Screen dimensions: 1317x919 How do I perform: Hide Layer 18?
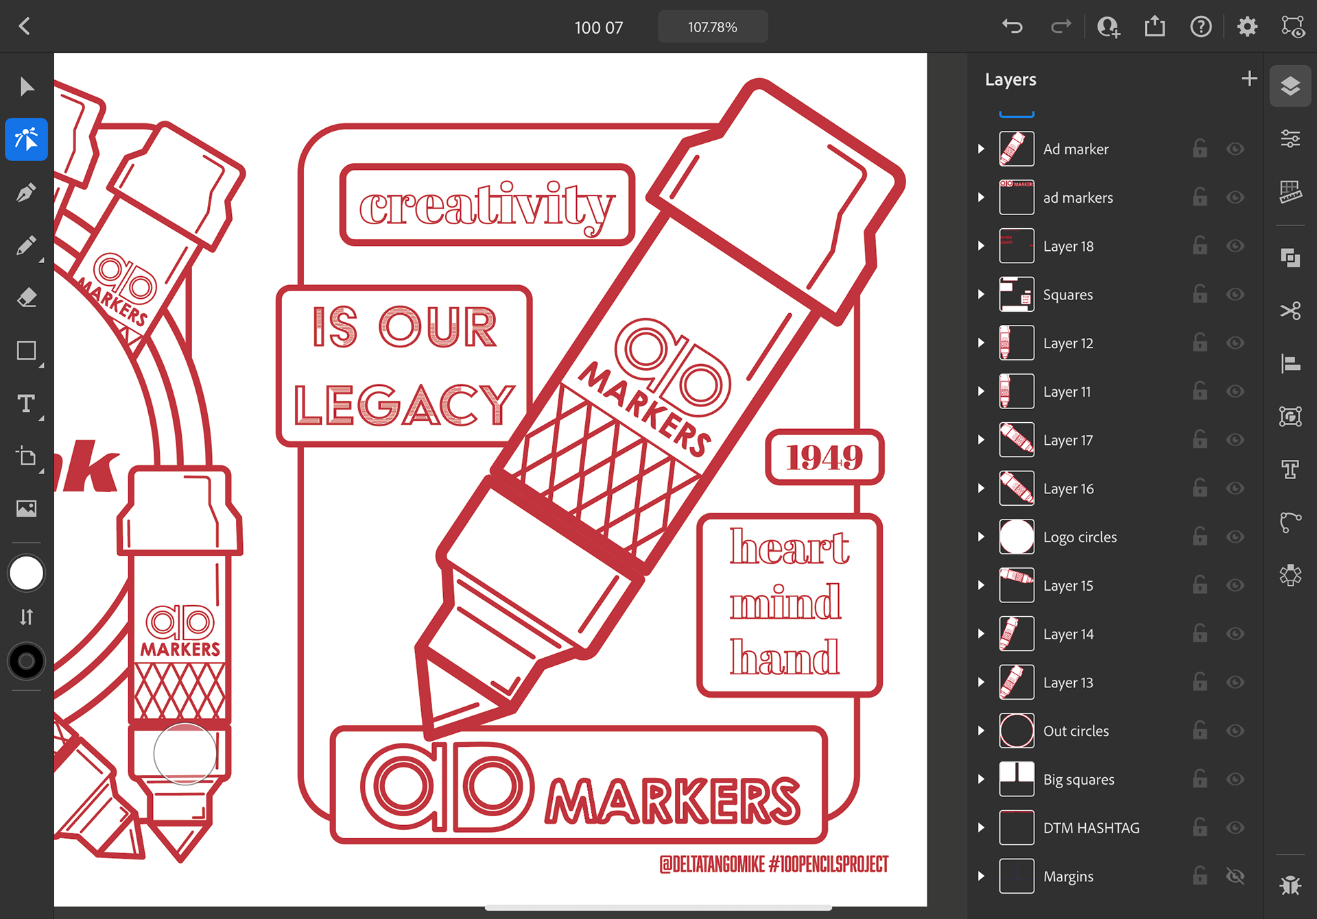pyautogui.click(x=1235, y=245)
